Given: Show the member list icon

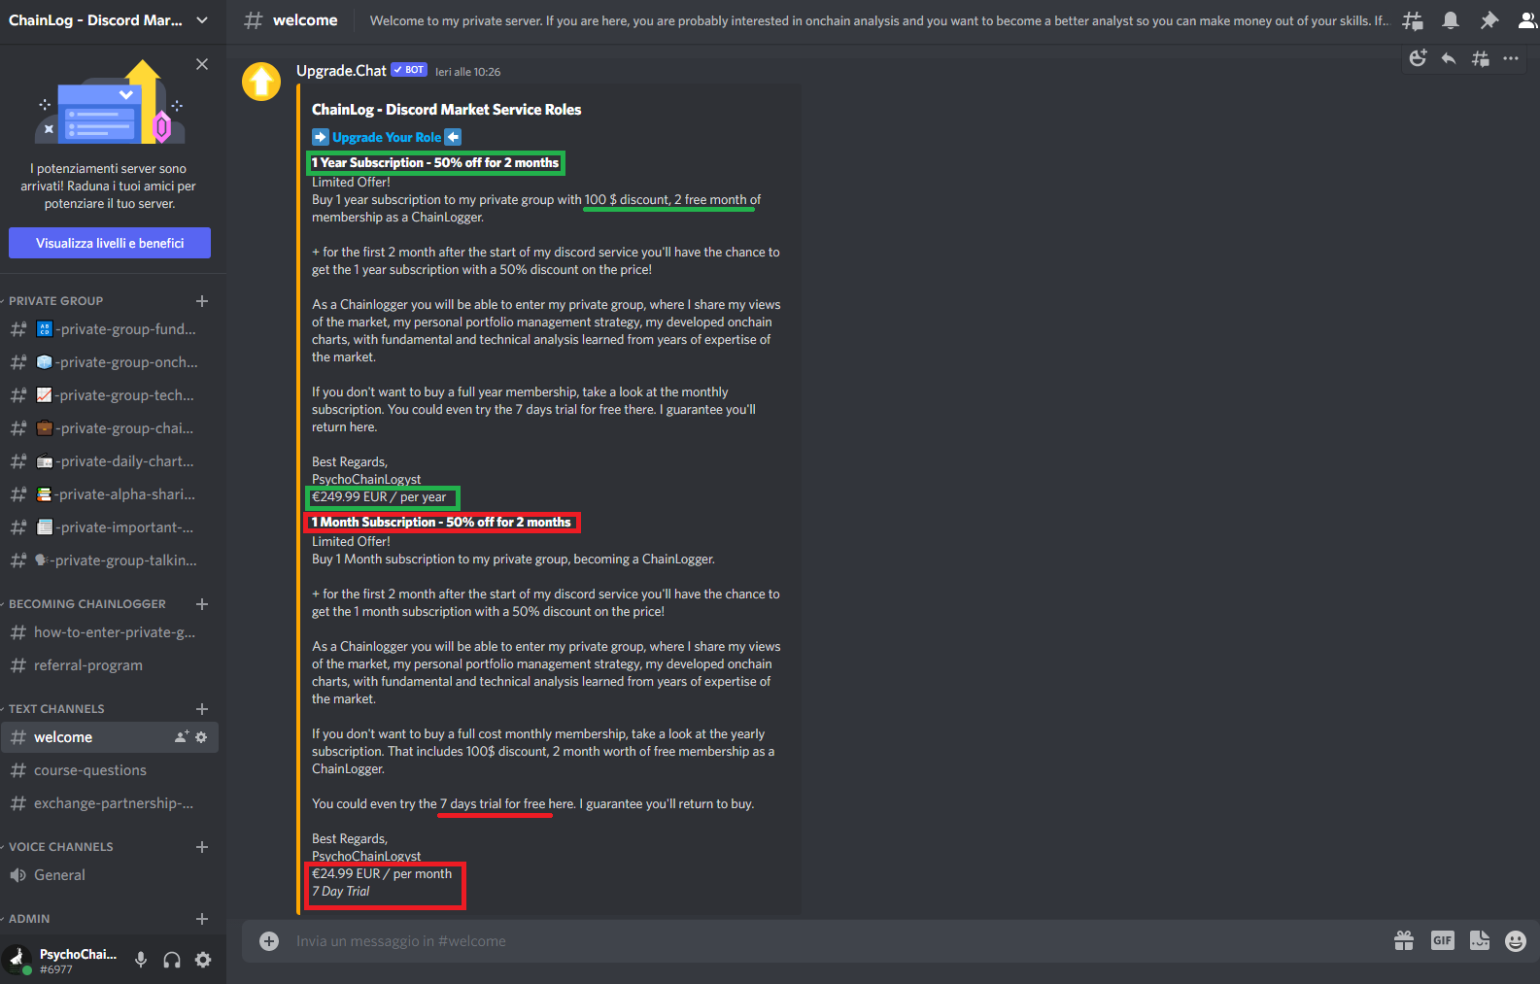Looking at the screenshot, I should [x=1527, y=20].
